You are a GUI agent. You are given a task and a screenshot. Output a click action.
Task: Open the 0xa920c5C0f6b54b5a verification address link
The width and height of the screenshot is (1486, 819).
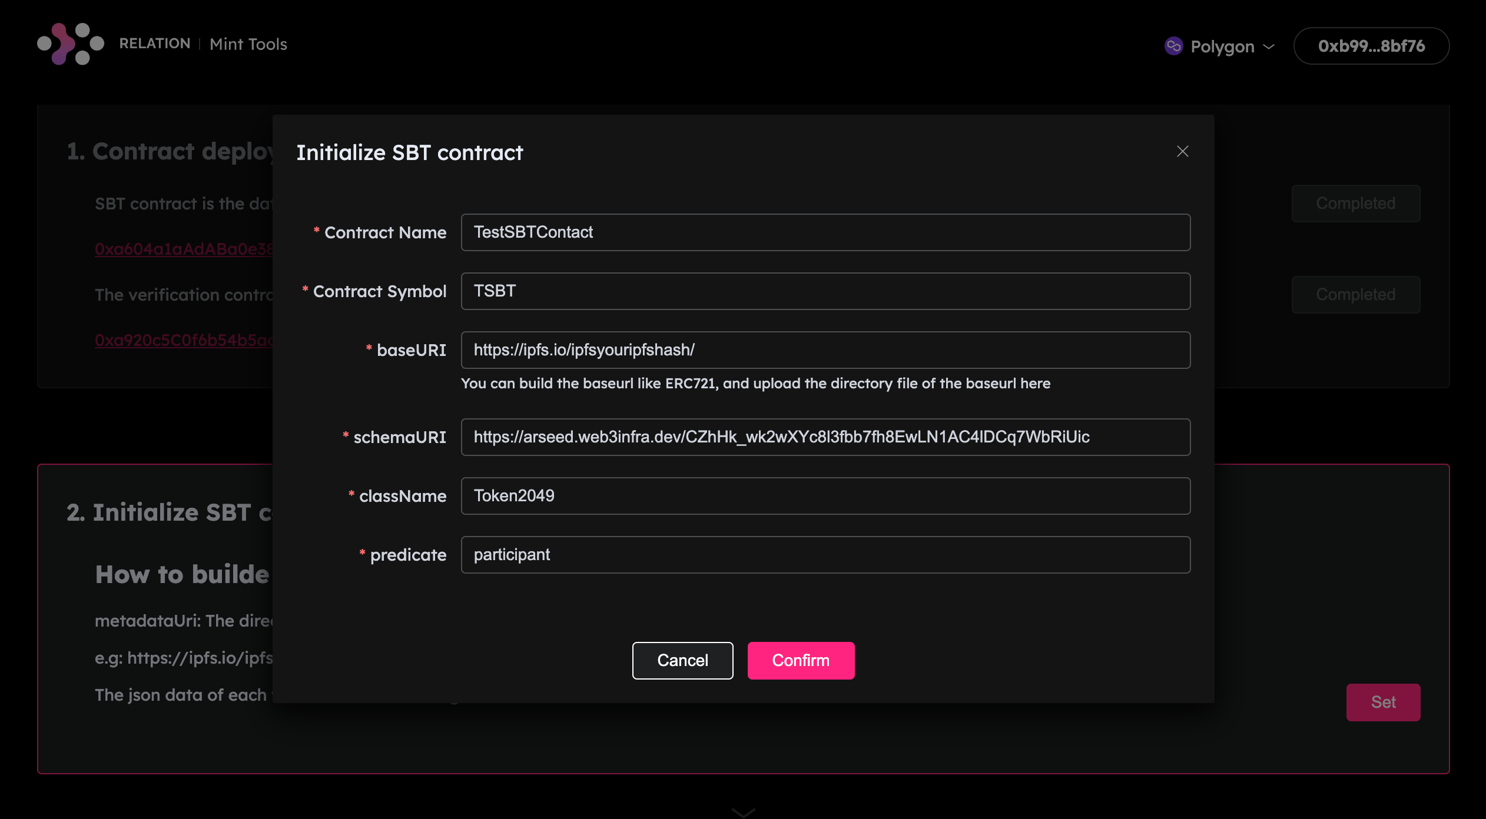184,340
